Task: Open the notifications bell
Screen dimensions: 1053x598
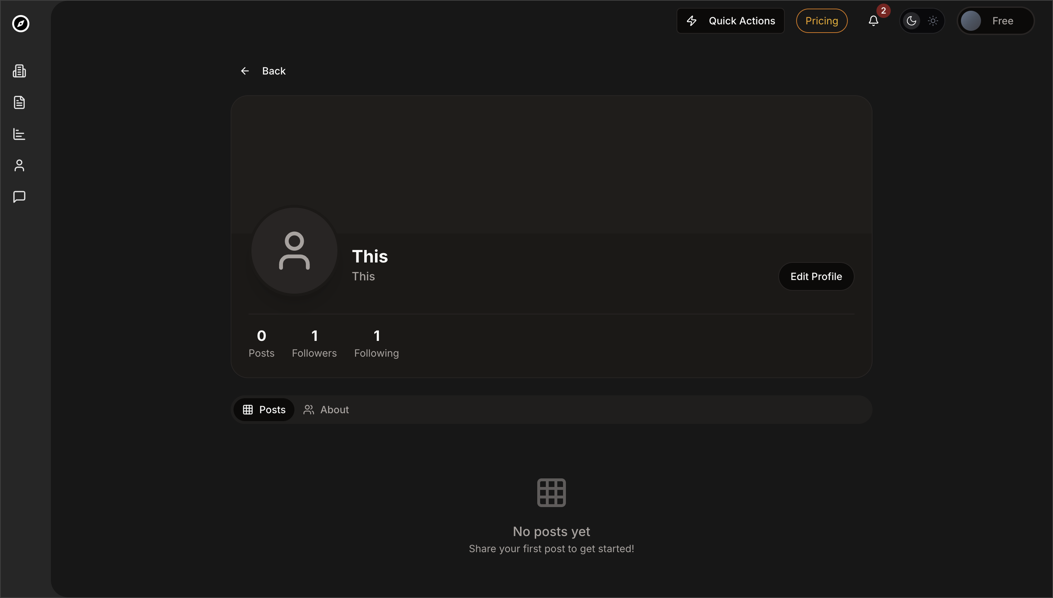Action: point(873,21)
